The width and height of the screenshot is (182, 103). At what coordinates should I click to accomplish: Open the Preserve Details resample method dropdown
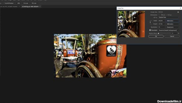(169, 30)
